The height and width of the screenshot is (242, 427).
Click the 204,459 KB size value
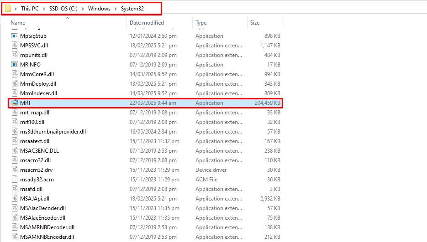coord(268,103)
